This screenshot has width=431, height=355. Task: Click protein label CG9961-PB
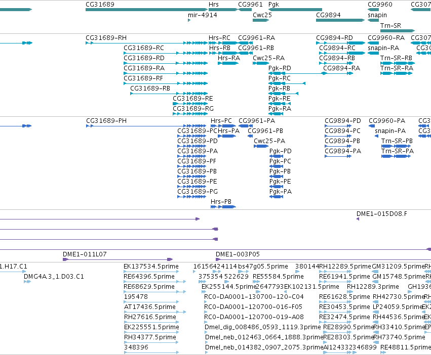click(265, 131)
